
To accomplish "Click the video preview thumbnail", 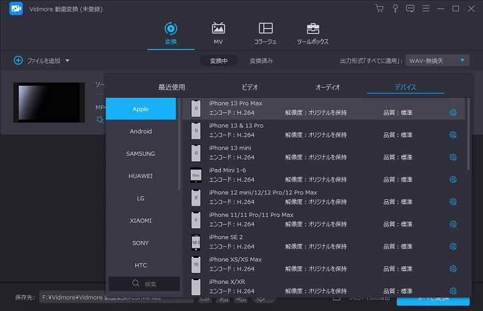I will click(x=50, y=102).
